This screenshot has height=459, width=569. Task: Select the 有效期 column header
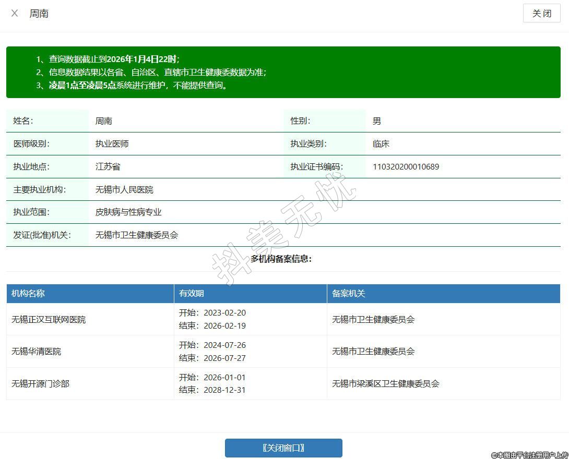191,293
